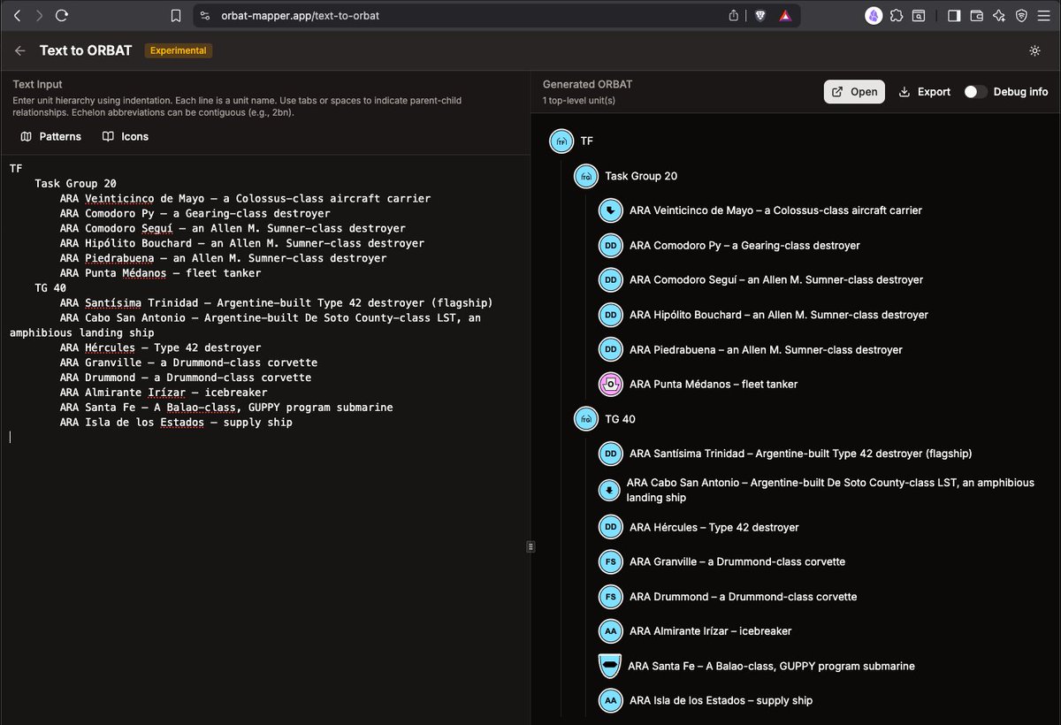Open the browser extensions puzzle icon
The height and width of the screenshot is (725, 1061).
[897, 15]
